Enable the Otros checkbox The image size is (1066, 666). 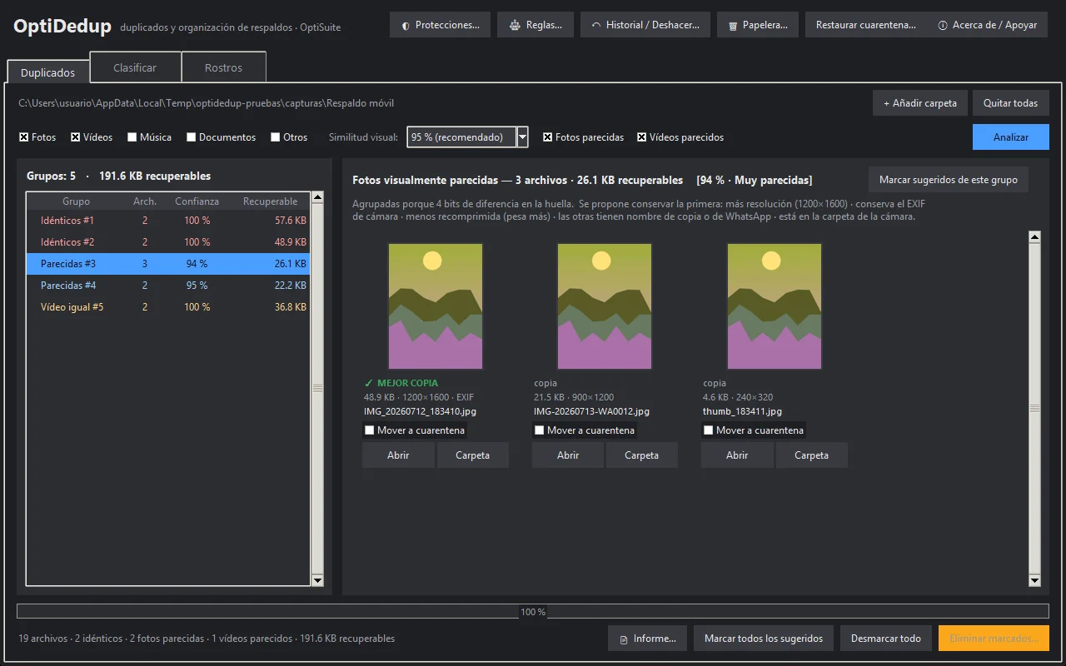click(x=289, y=137)
